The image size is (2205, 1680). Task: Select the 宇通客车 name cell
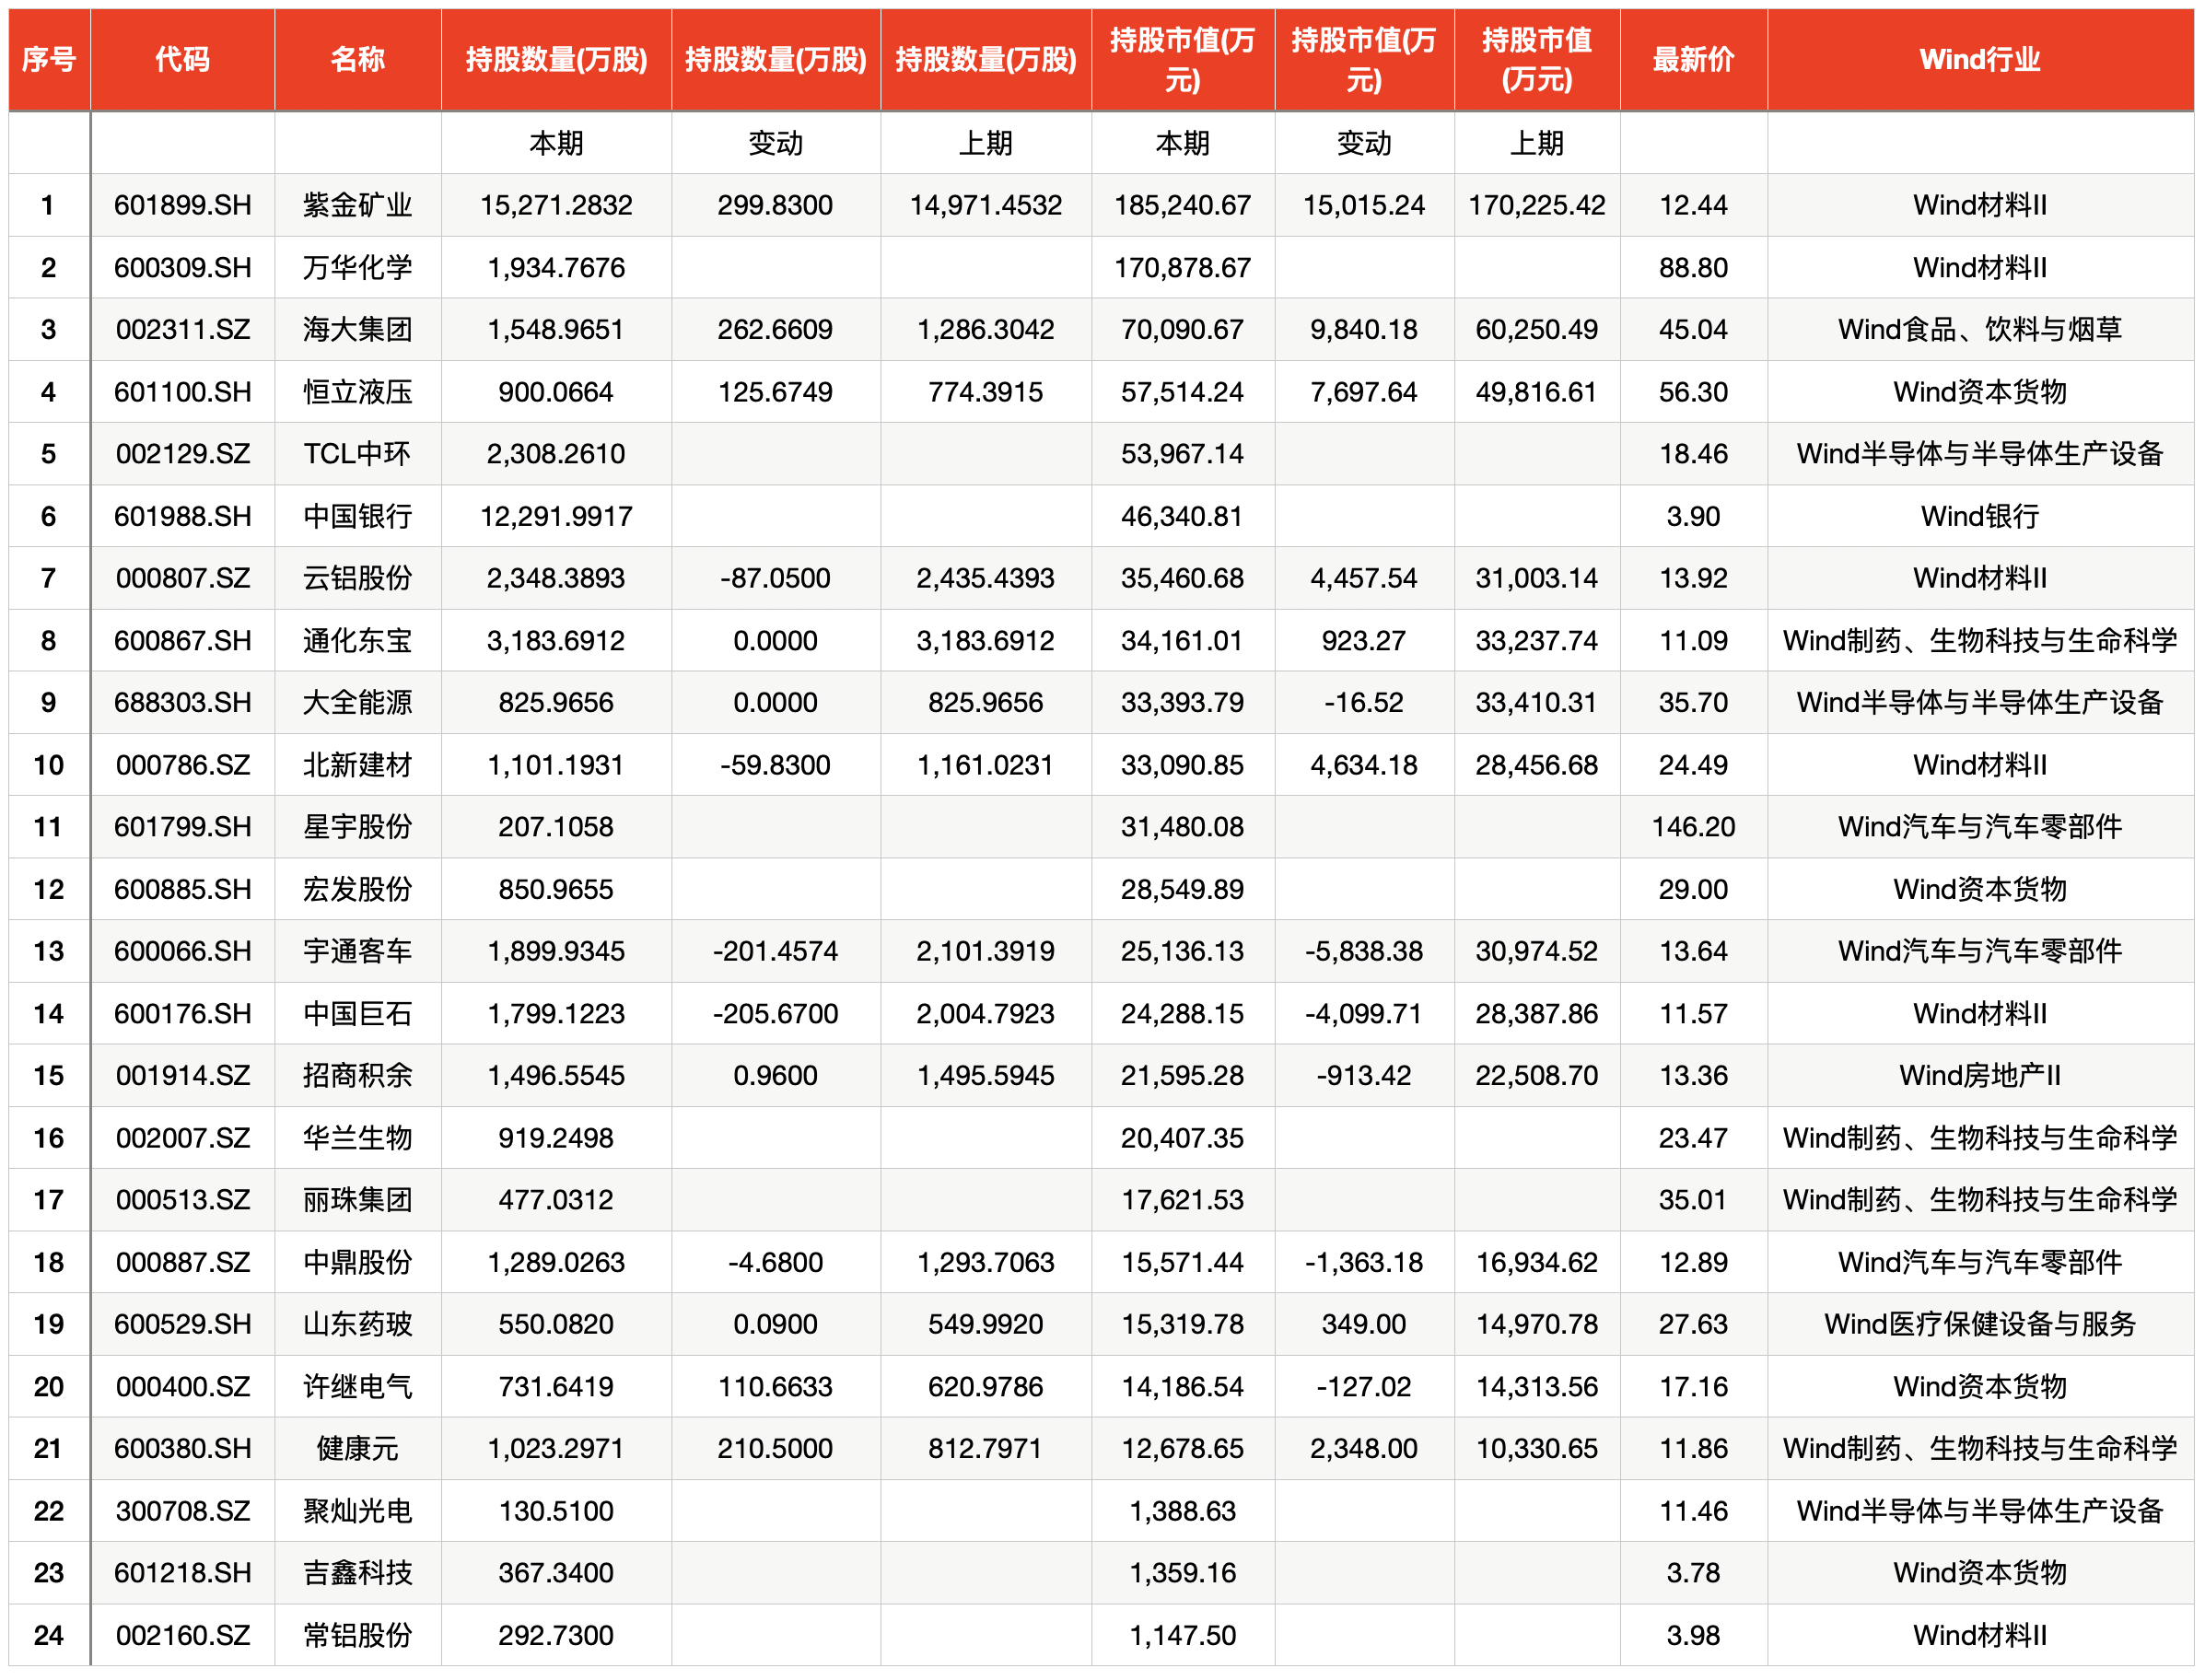click(x=358, y=952)
